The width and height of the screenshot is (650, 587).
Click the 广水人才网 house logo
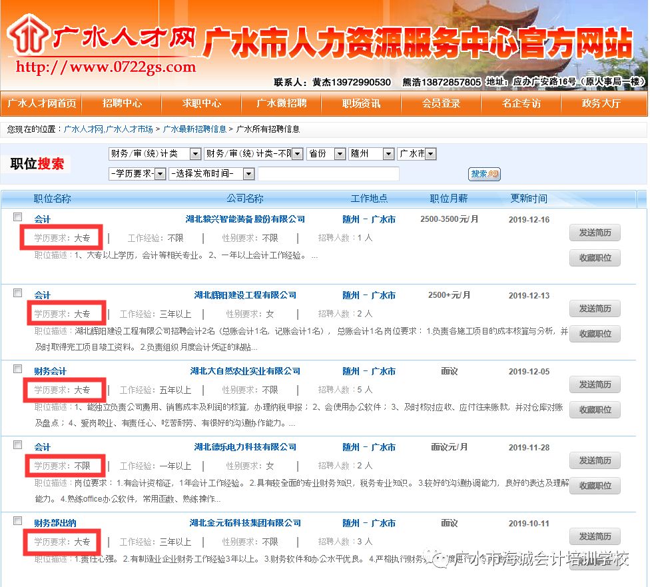coord(25,39)
